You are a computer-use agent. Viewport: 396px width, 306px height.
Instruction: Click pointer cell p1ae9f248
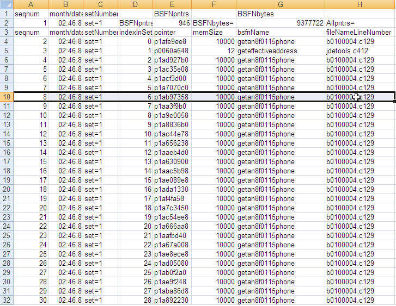(x=172, y=282)
